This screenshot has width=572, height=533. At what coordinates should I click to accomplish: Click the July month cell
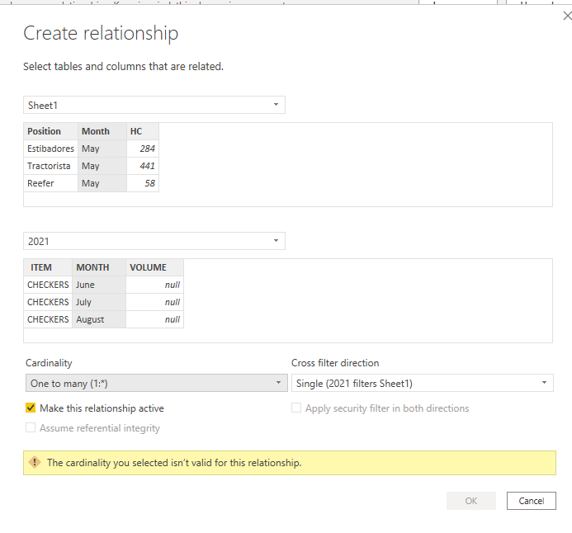click(x=99, y=302)
